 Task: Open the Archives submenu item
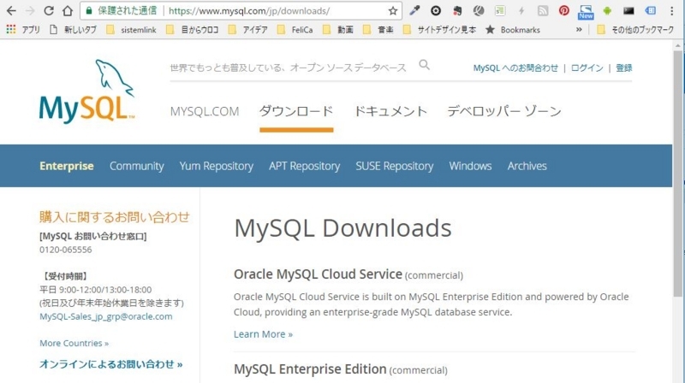[x=527, y=166]
